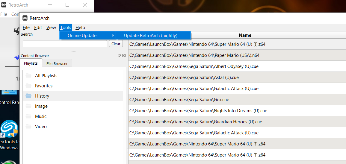
Task: Open the File menu
Action: tap(26, 28)
